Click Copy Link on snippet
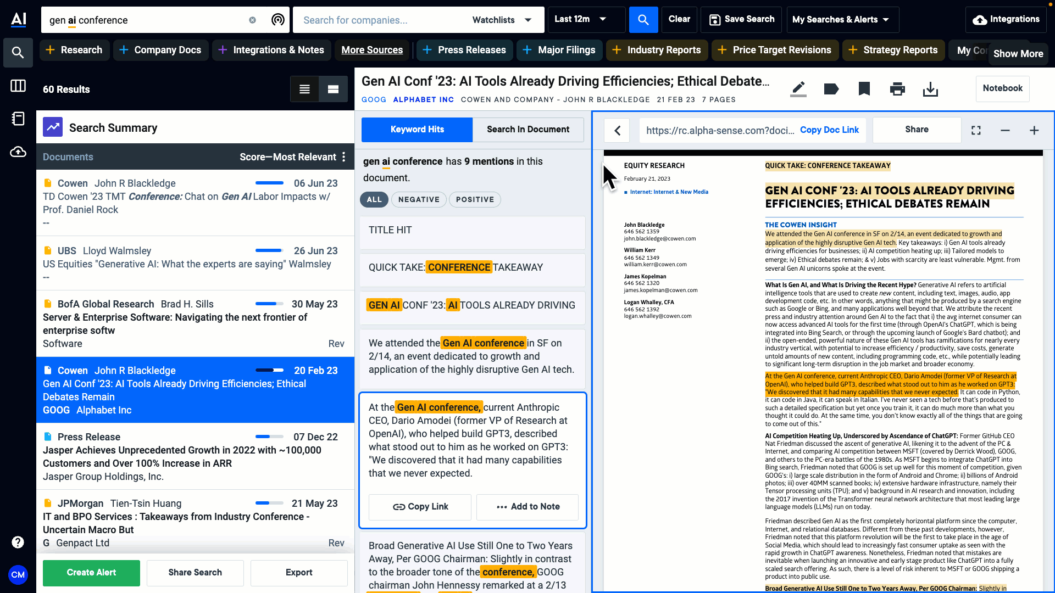The image size is (1055, 593). 420,507
